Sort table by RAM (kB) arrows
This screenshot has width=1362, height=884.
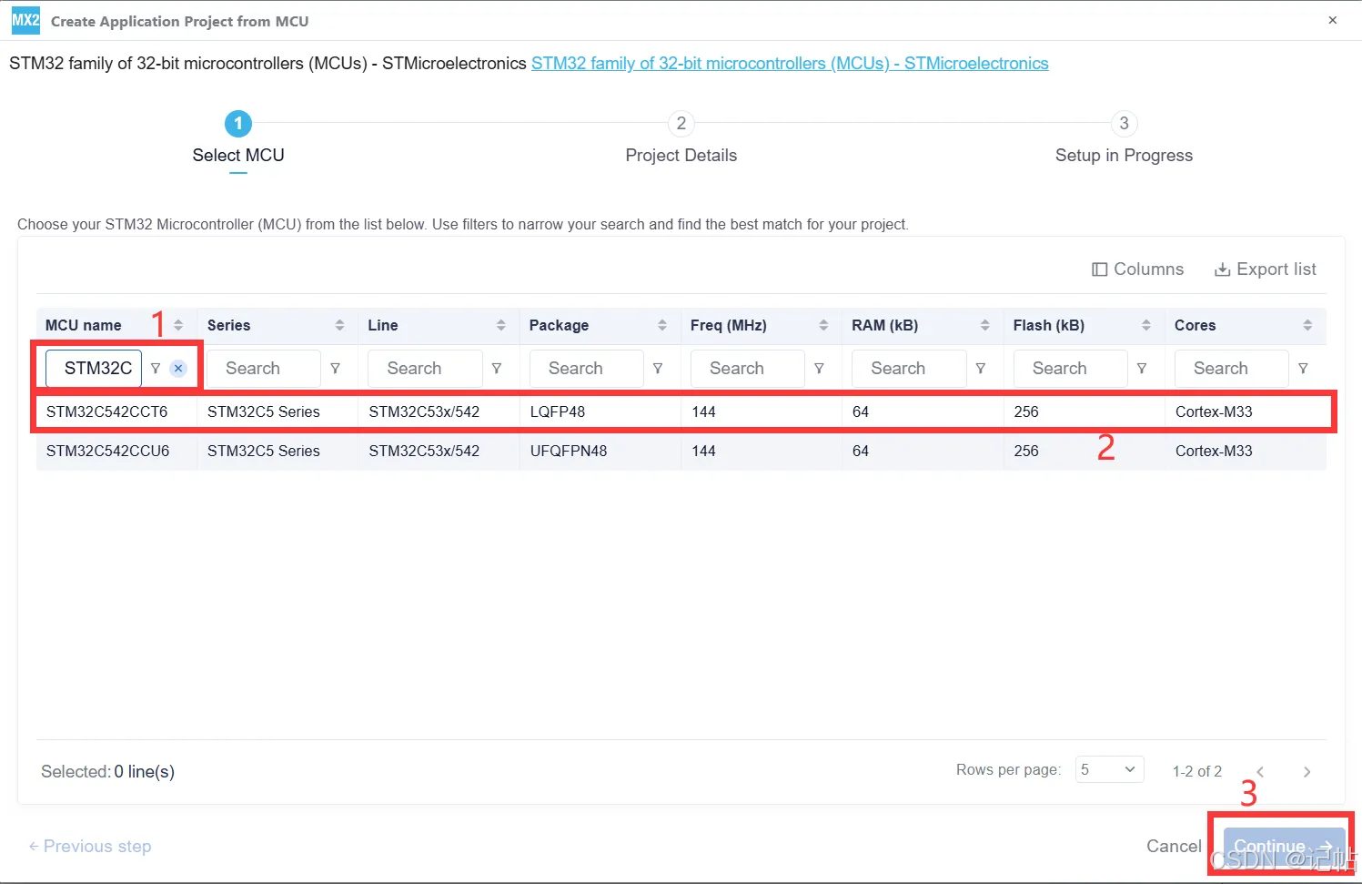[984, 325]
